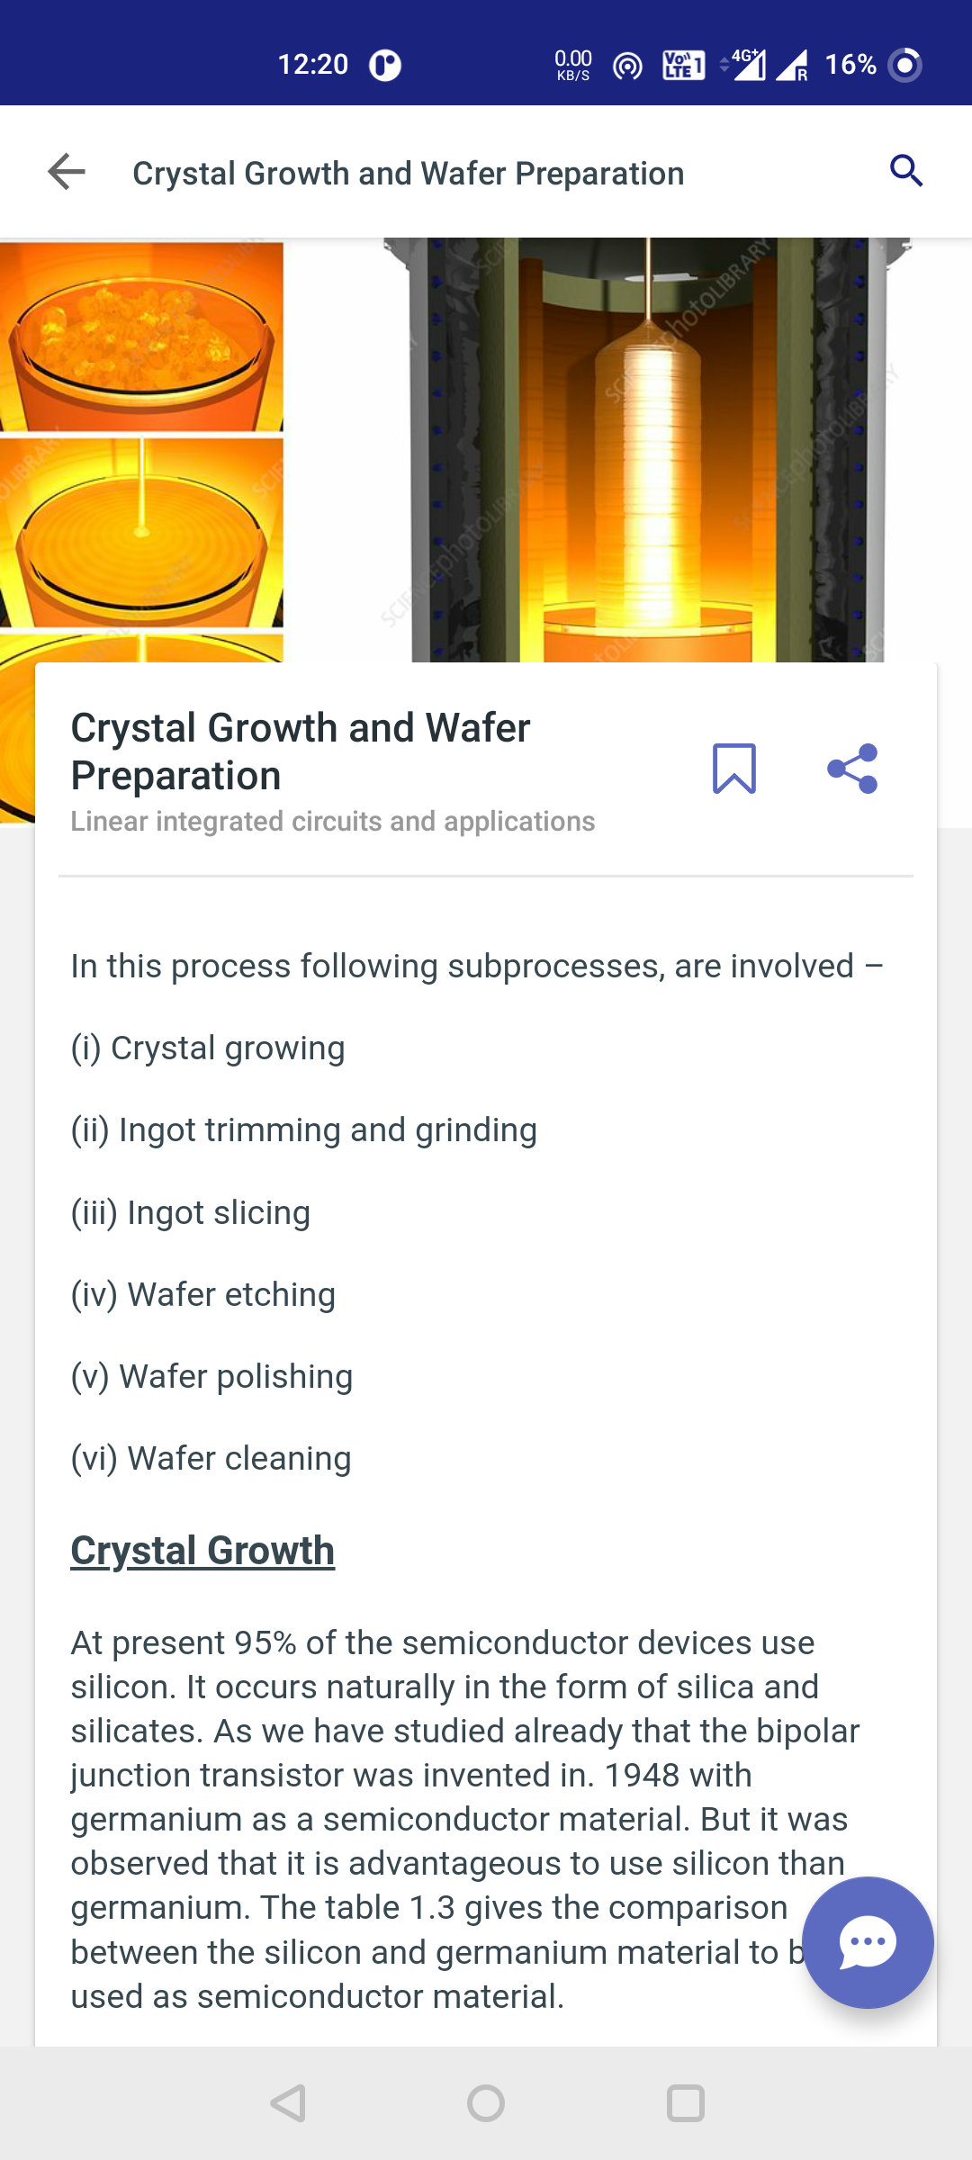Select '(ii) Ingot trimming and grinding' item
972x2160 pixels.
(x=304, y=1130)
